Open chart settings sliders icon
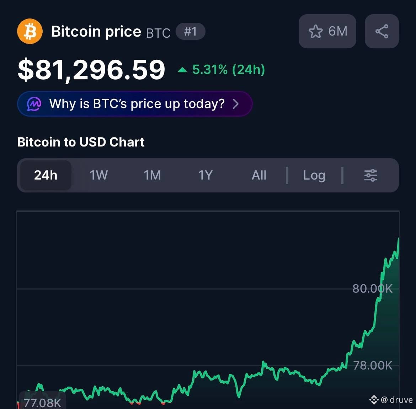This screenshot has width=416, height=409. coord(370,175)
